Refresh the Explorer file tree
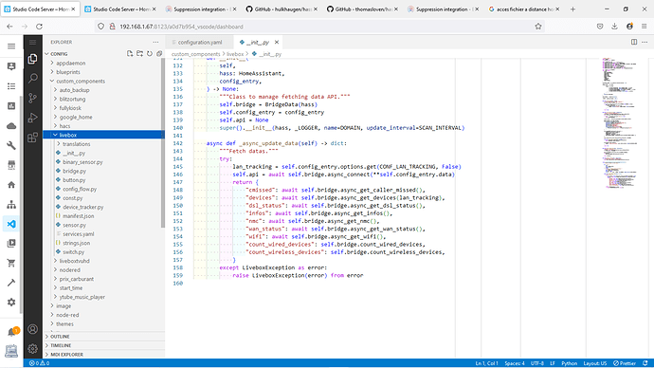654x368 pixels. point(150,54)
